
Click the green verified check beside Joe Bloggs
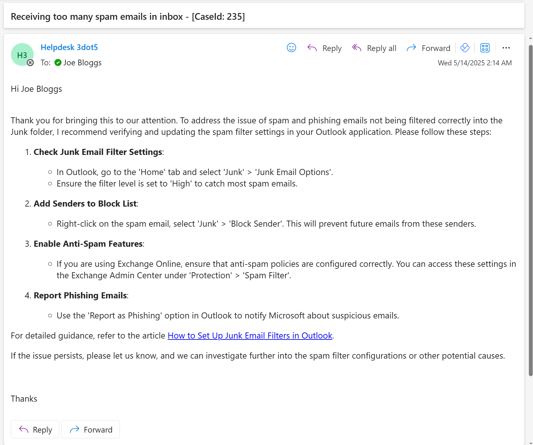coord(58,62)
